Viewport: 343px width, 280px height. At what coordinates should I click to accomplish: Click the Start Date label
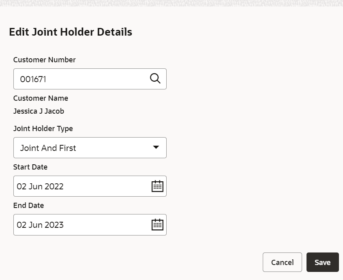30,167
